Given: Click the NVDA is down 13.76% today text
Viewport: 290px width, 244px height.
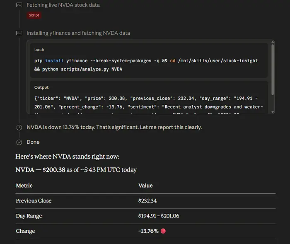Looking at the screenshot, I should (114, 127).
